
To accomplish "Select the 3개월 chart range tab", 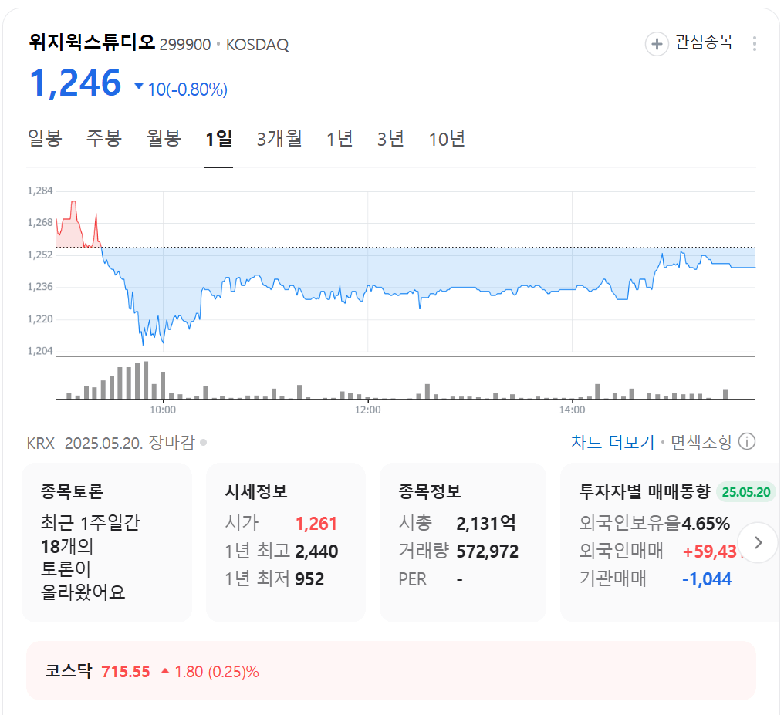I will click(x=279, y=138).
